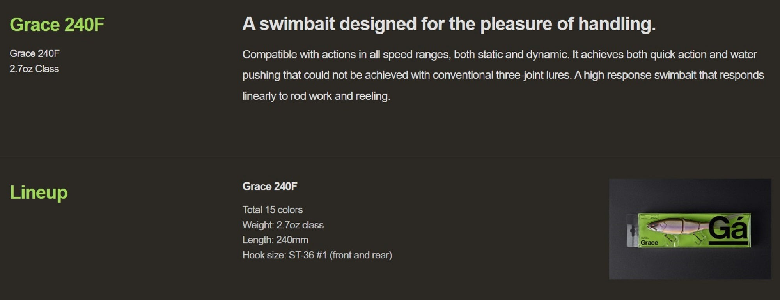
Task: Click the line starting 'Compatible with actions'
Action: (499, 55)
